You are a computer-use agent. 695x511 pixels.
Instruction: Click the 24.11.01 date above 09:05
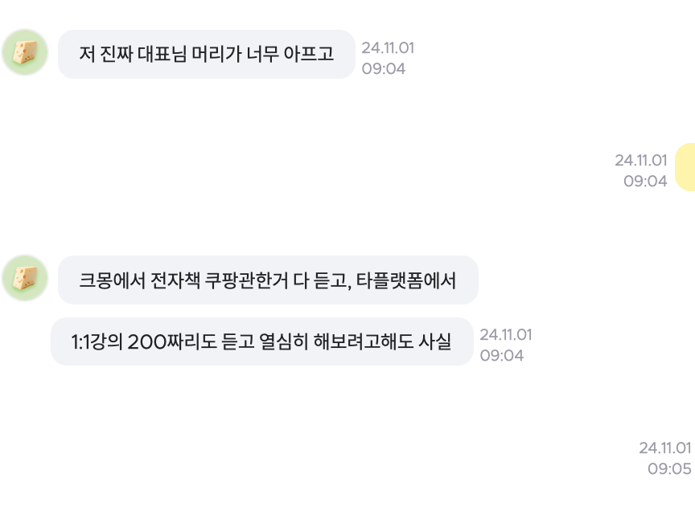(x=665, y=448)
